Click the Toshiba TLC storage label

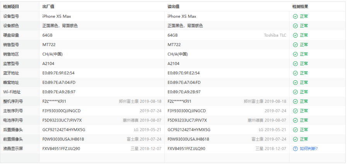(x=275, y=36)
